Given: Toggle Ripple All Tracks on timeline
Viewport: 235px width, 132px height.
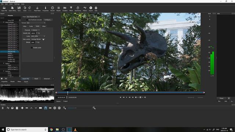Looking at the screenshot, I should coord(59,108).
